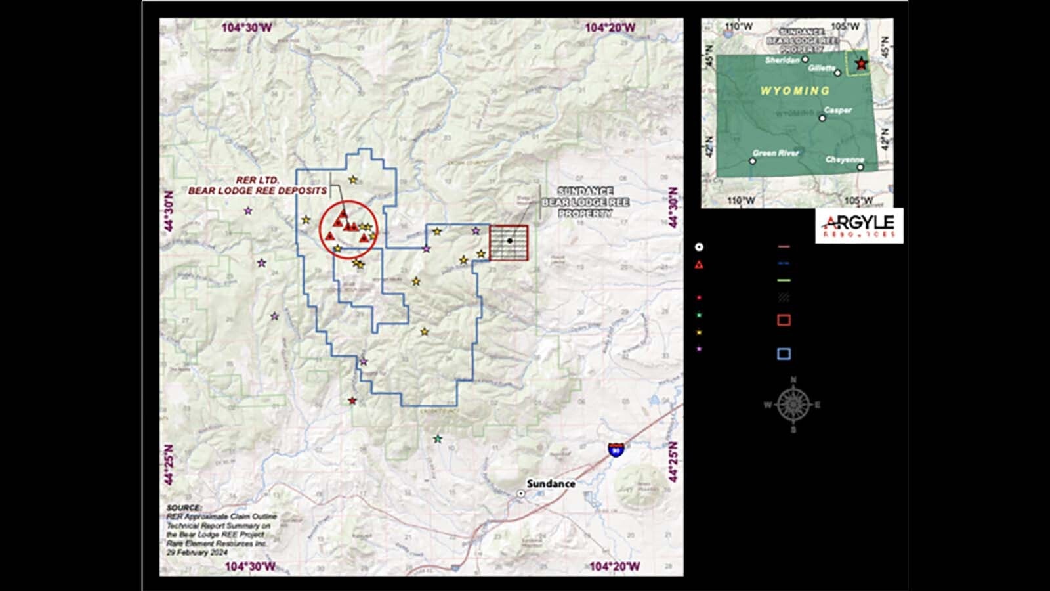Image resolution: width=1050 pixels, height=591 pixels.
Task: Click the Argyle Resources logo
Action: click(859, 226)
